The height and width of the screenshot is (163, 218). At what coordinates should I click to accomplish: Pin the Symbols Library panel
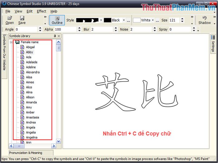tap(55, 36)
